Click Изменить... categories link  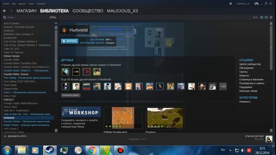tap(245, 102)
